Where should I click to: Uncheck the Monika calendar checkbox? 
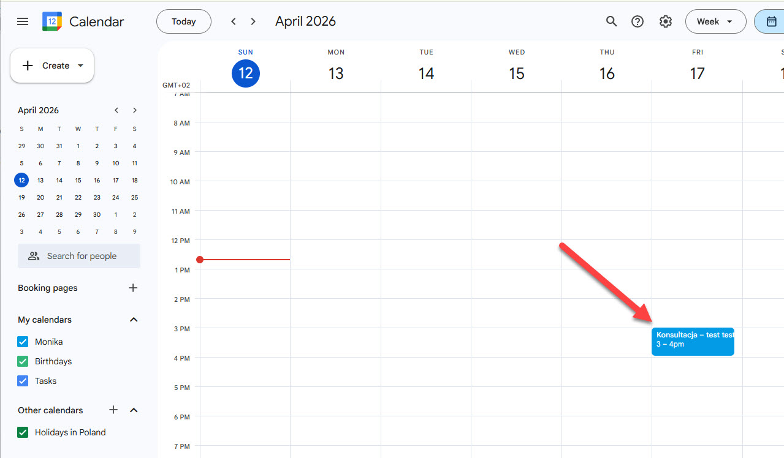coord(23,342)
